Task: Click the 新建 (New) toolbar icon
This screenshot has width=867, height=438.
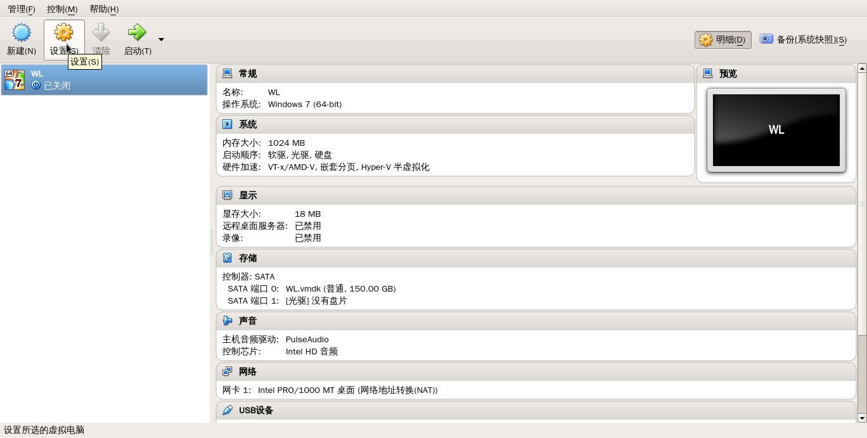Action: click(x=22, y=32)
